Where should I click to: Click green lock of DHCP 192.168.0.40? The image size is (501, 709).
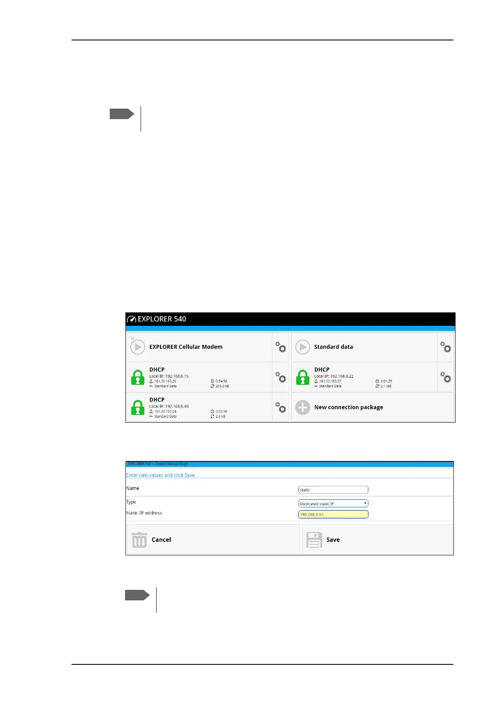click(138, 408)
